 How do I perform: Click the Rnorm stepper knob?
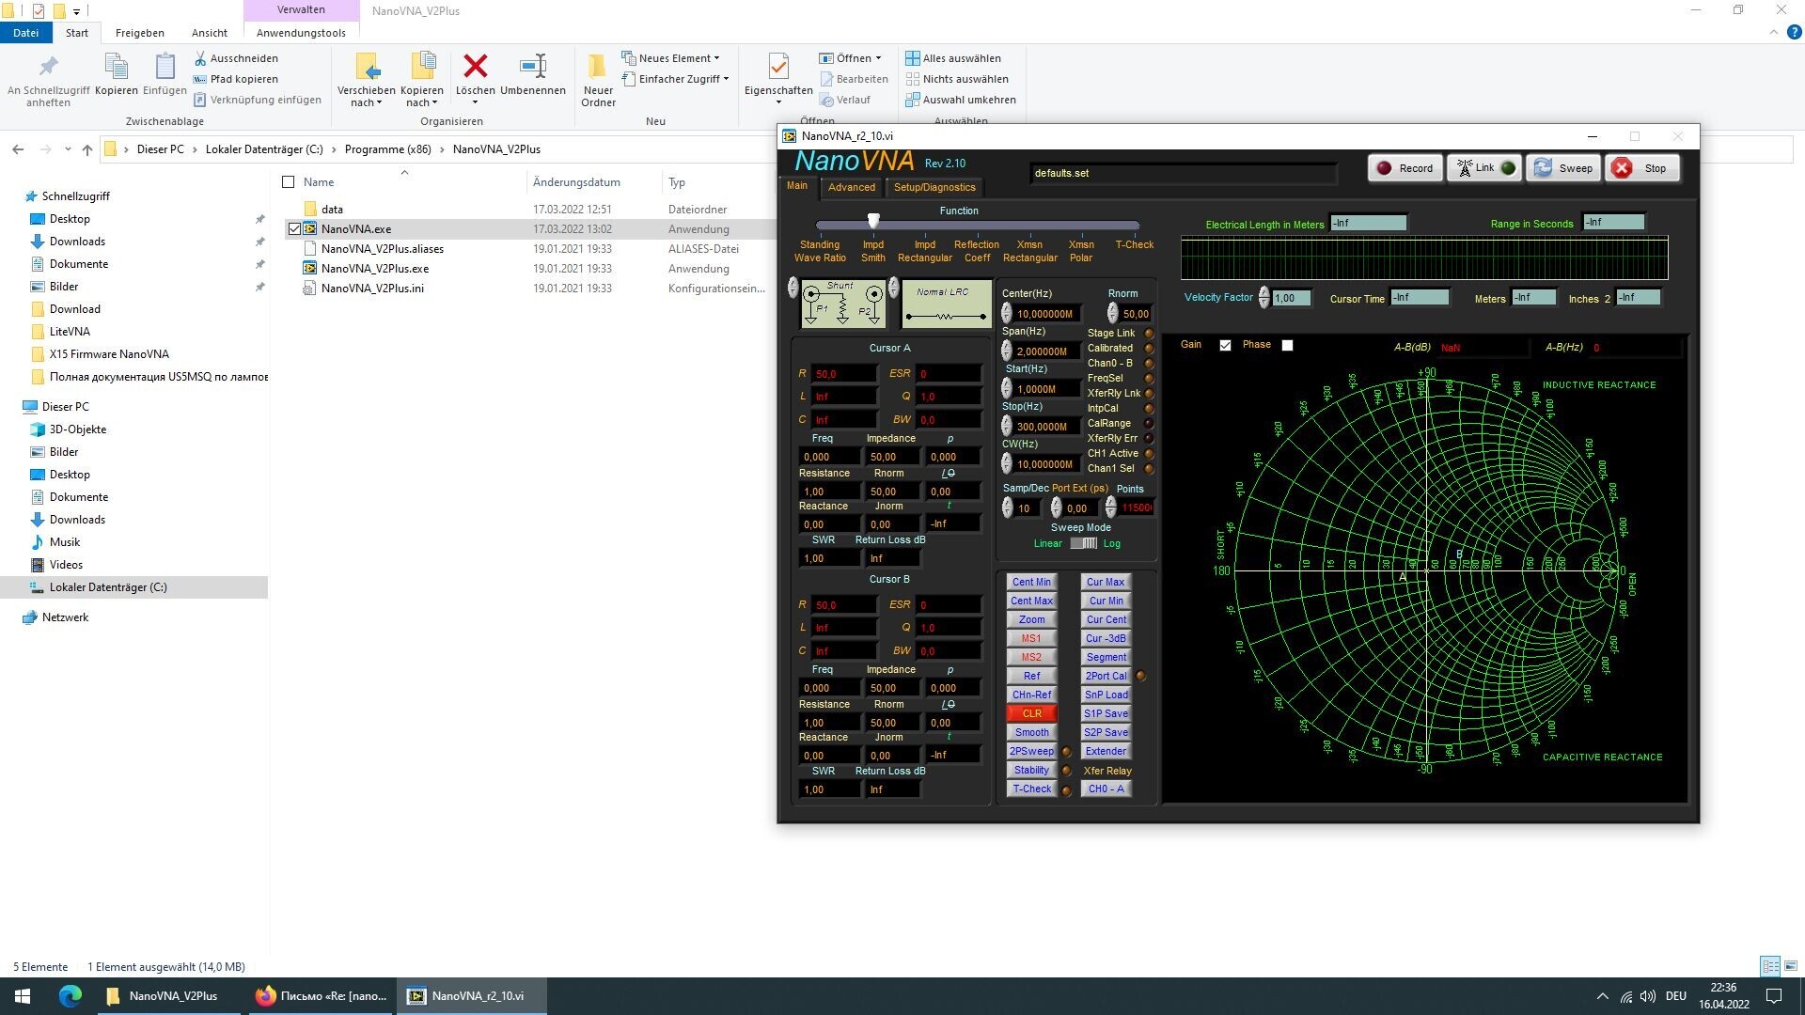[x=1113, y=313]
